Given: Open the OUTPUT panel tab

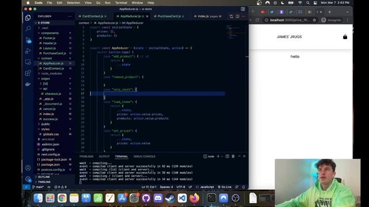Looking at the screenshot, I should tap(104, 156).
